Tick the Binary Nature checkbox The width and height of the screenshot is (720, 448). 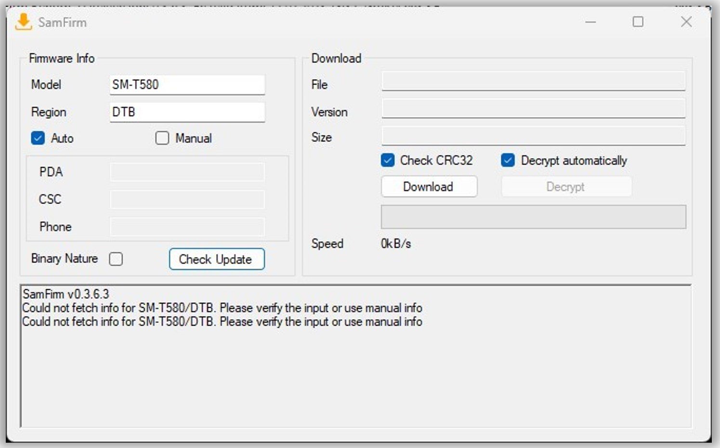click(x=116, y=259)
